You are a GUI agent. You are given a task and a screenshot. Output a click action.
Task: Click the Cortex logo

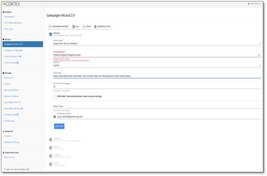12,4
